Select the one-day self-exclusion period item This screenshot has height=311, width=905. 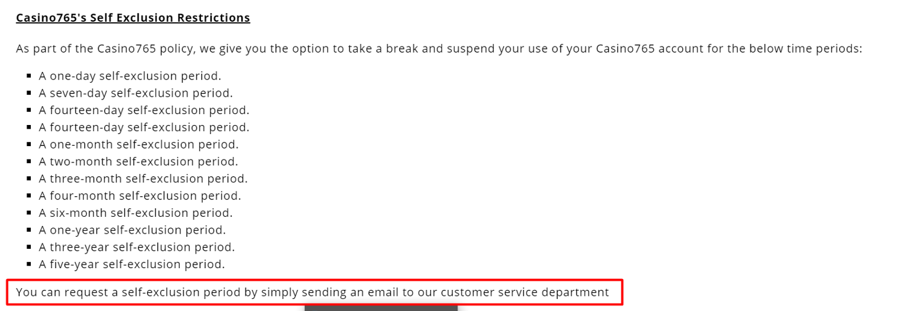click(x=130, y=76)
